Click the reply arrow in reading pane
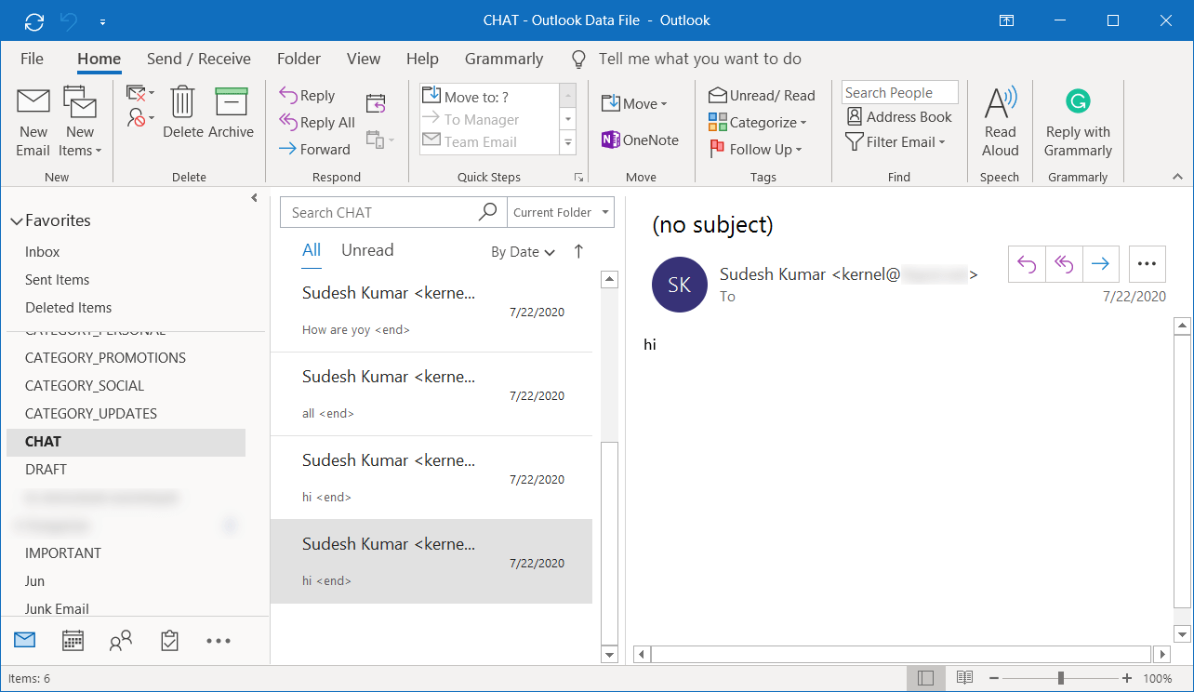This screenshot has height=692, width=1194. [x=1027, y=264]
